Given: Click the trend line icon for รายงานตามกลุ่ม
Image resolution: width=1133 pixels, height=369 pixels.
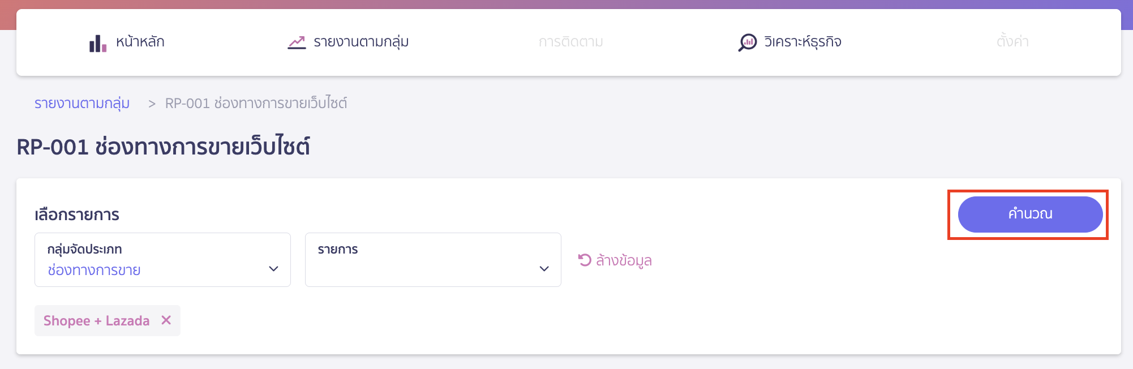Looking at the screenshot, I should pyautogui.click(x=296, y=42).
